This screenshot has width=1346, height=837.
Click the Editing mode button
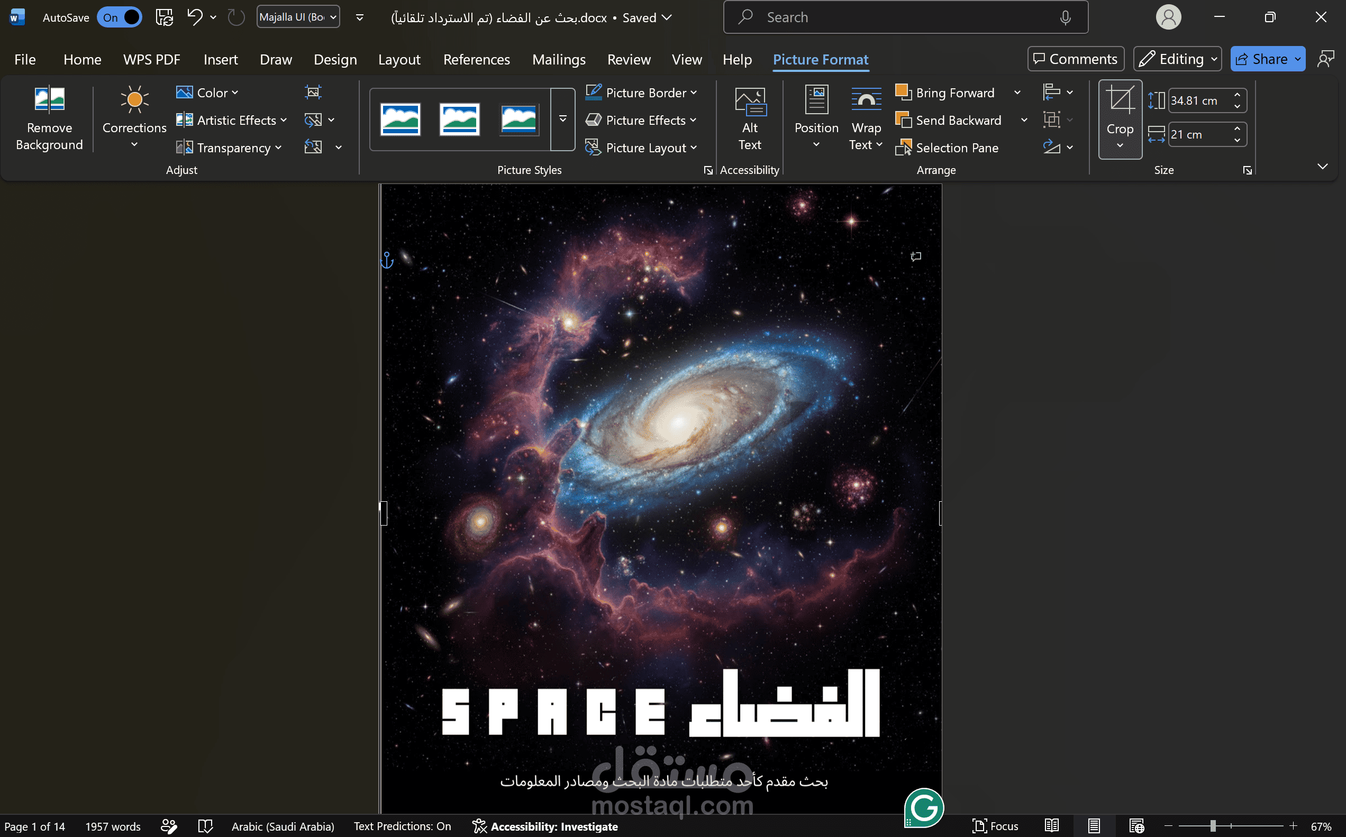pos(1177,59)
